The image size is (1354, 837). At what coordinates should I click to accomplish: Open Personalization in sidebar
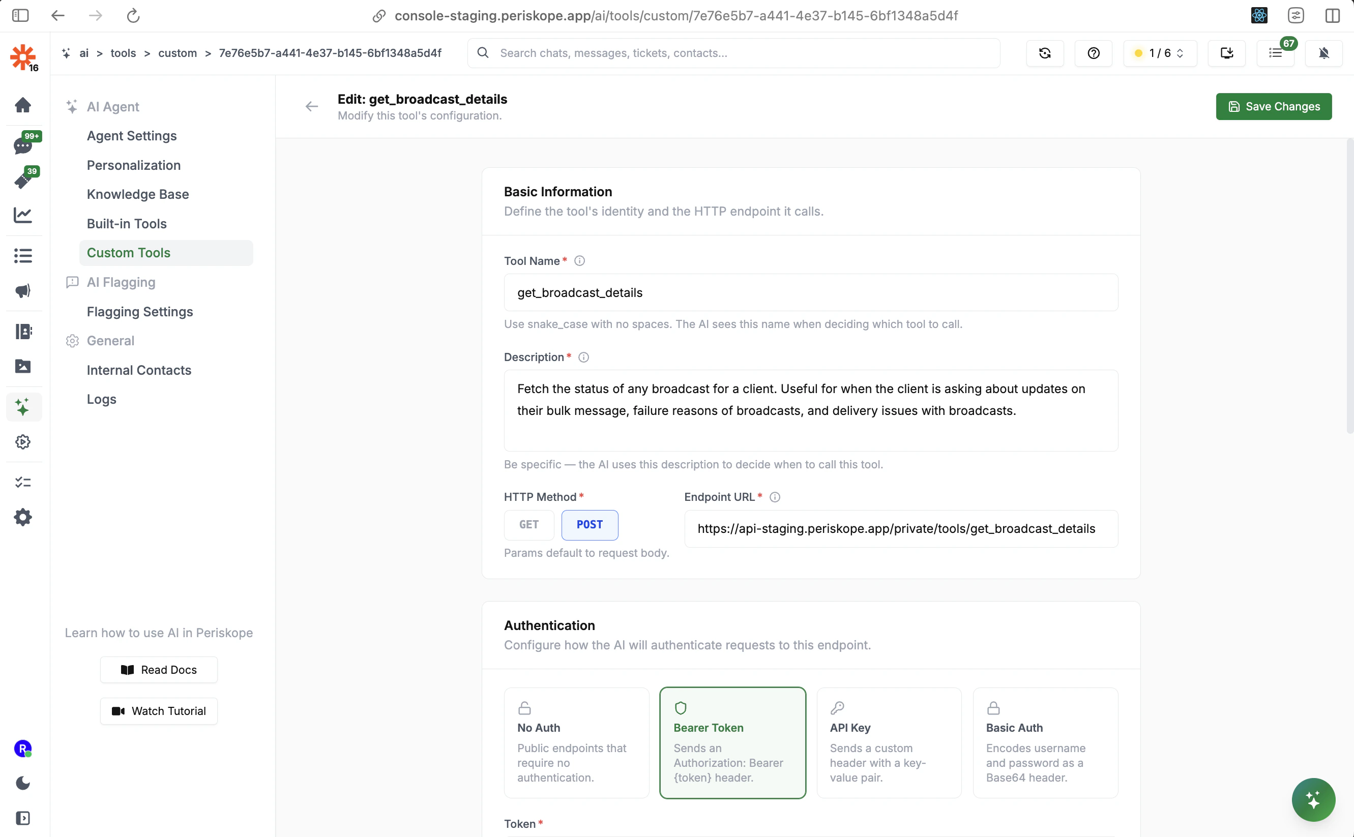click(x=133, y=165)
